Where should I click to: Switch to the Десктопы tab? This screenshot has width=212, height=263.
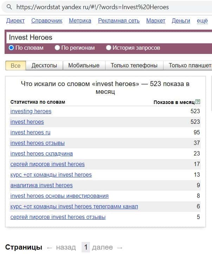pos(44,65)
